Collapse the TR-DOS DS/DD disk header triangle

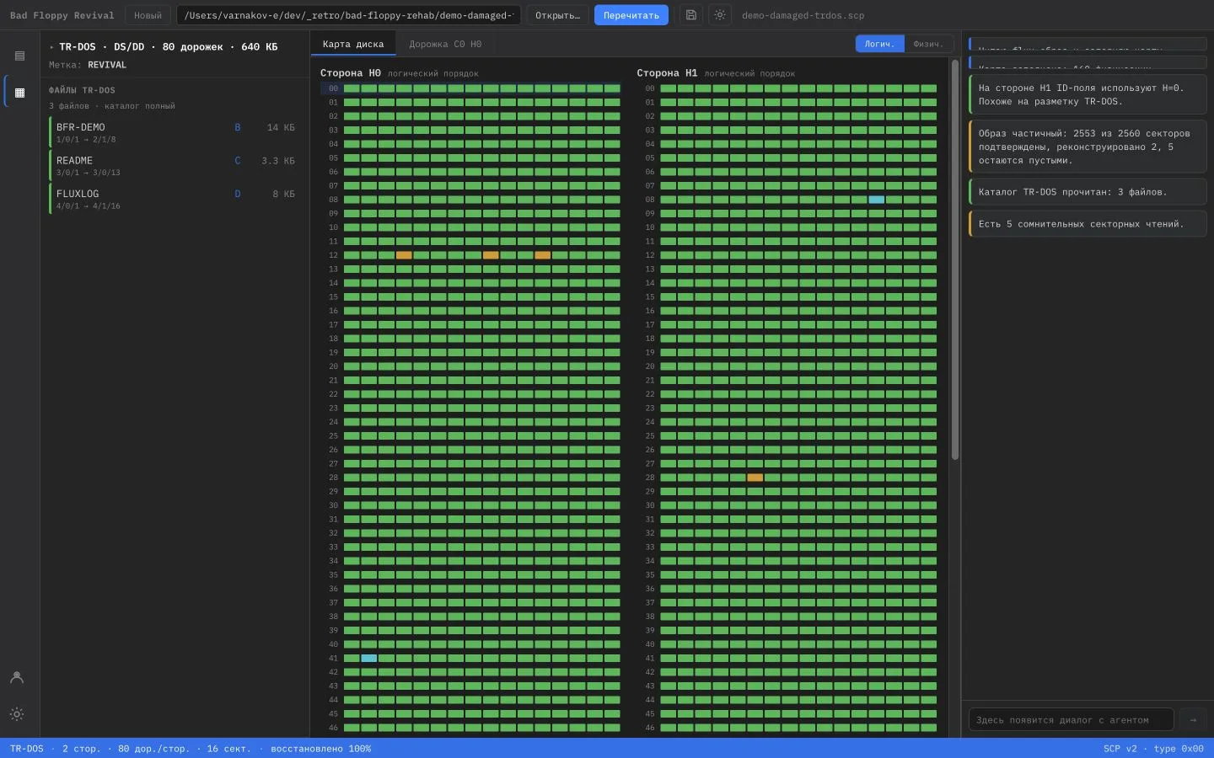coord(51,47)
